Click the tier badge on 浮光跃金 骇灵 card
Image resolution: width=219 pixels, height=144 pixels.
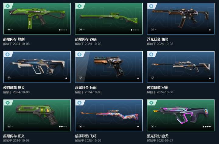(151, 6)
